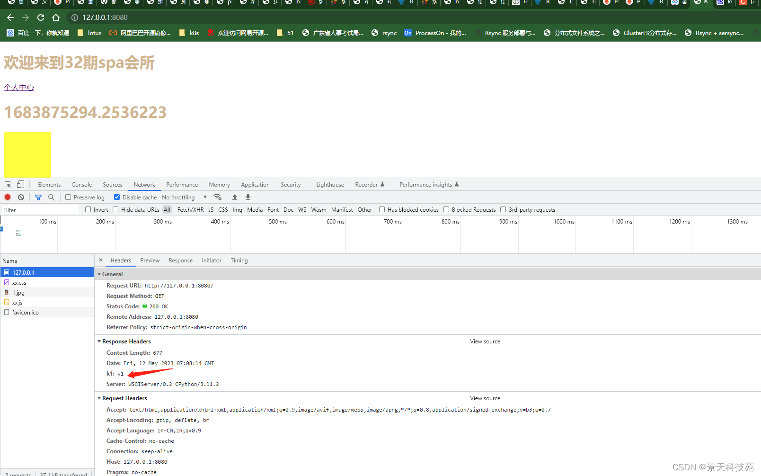Open the 51 bookmark folder
The height and width of the screenshot is (476, 761).
pos(285,33)
